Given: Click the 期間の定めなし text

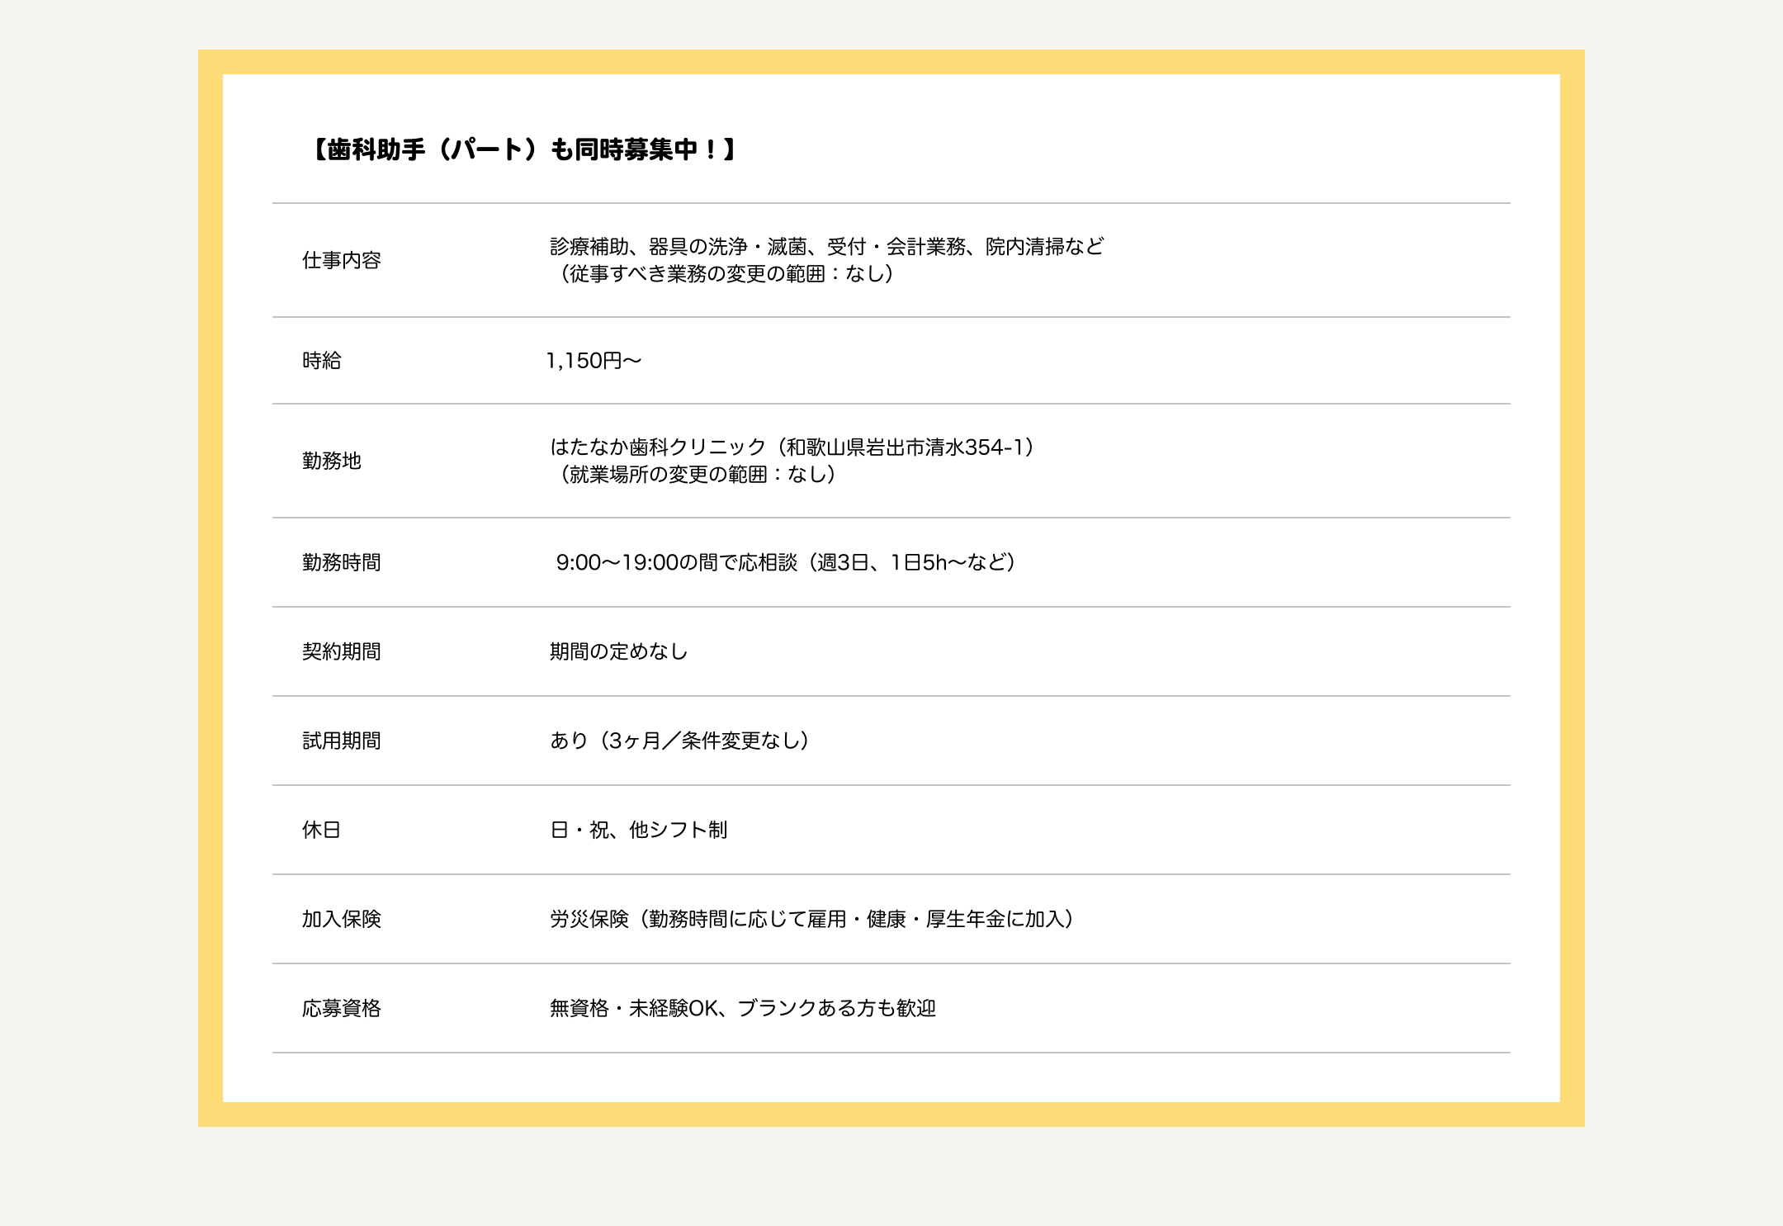Looking at the screenshot, I should [618, 652].
